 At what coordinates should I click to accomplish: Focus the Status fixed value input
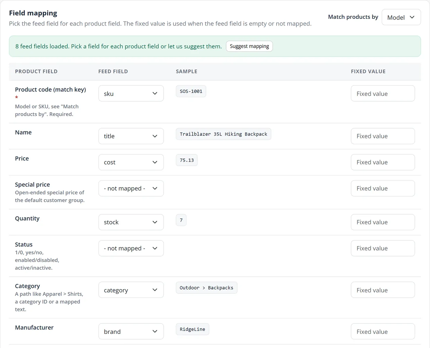(x=383, y=248)
